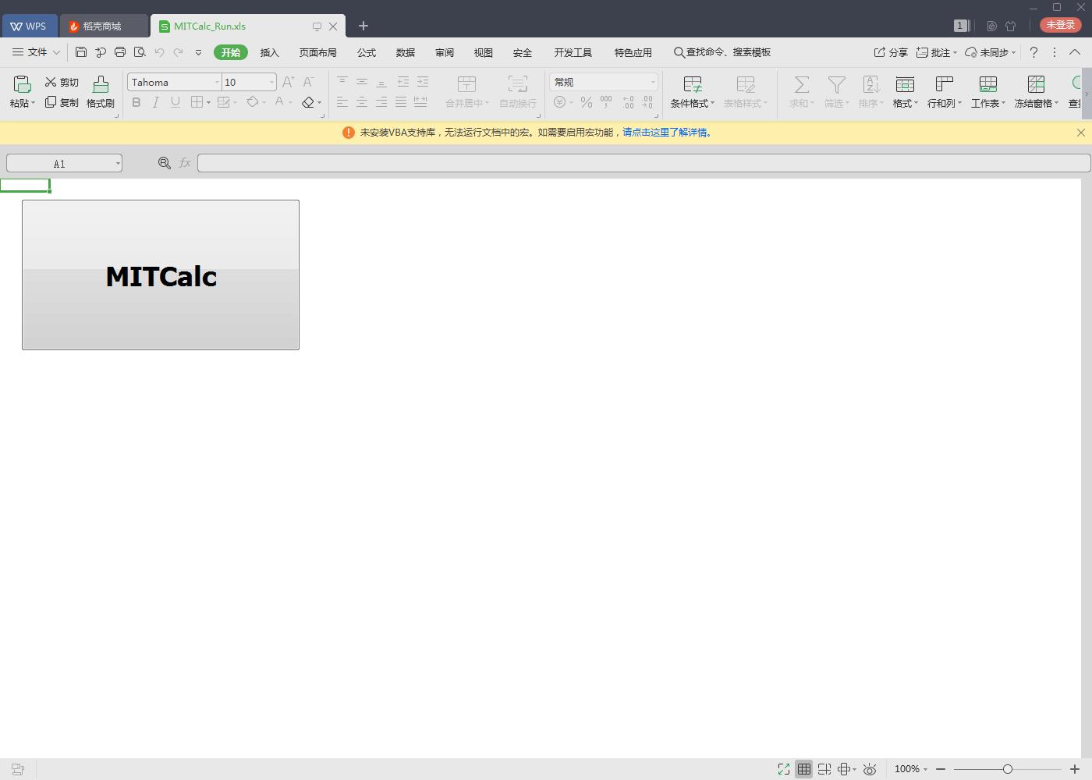Click thousands separator icon

tap(606, 102)
